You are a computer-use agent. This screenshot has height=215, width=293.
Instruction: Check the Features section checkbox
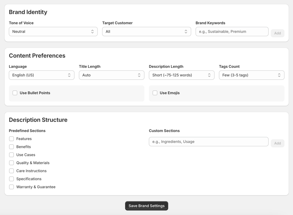point(11,139)
